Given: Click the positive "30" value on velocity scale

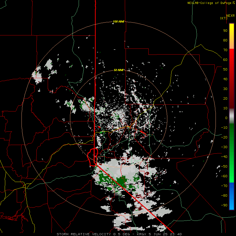Looking at the screenshot, I should [x=225, y=89].
